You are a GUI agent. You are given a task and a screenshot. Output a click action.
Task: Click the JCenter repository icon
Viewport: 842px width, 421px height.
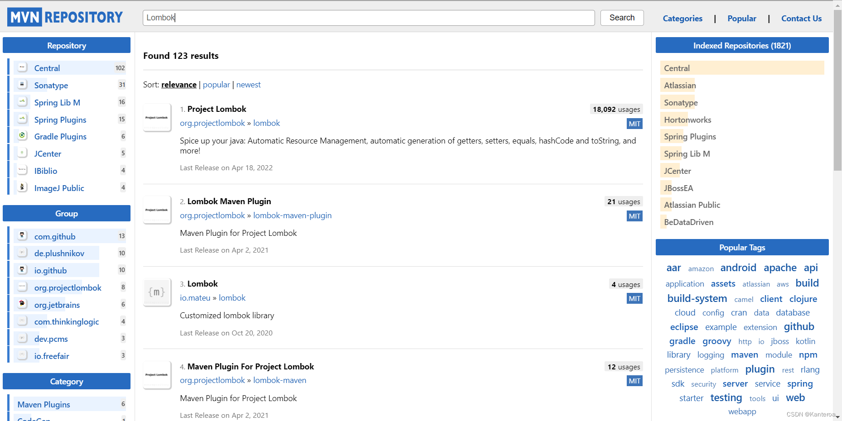click(x=22, y=153)
